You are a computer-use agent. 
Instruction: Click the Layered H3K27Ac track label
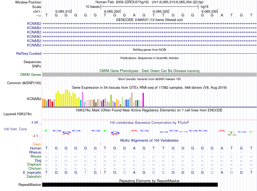[18, 114]
